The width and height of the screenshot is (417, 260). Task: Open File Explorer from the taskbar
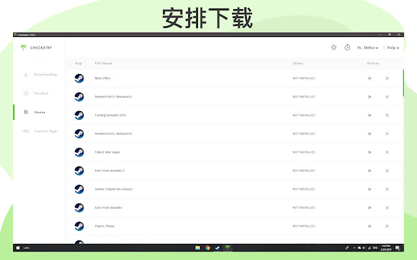[197, 248]
